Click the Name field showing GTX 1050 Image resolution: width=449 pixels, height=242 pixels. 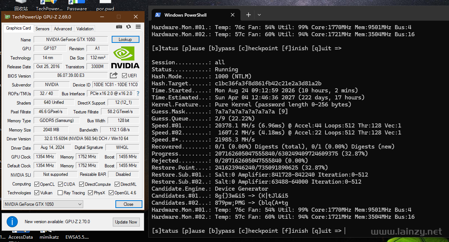(x=71, y=40)
